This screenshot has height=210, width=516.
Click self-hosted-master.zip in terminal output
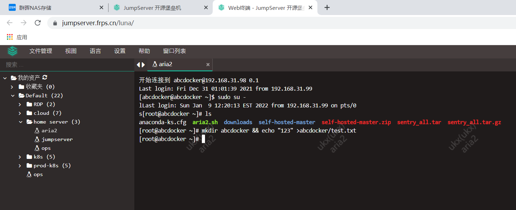(x=356, y=122)
